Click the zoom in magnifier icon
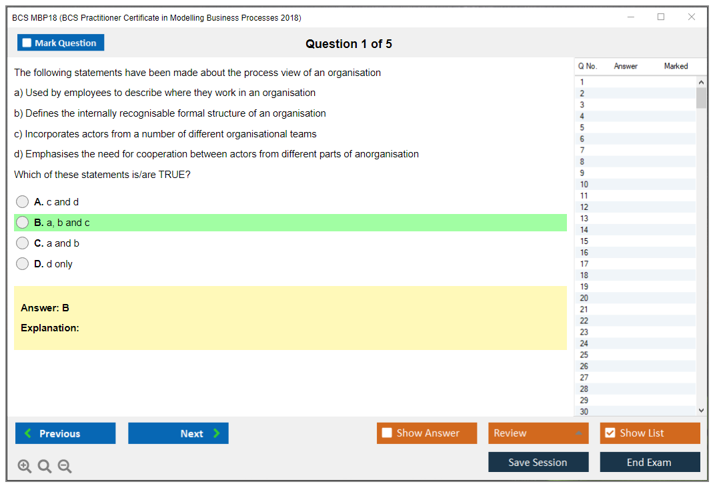The height and width of the screenshot is (490, 717). (25, 466)
